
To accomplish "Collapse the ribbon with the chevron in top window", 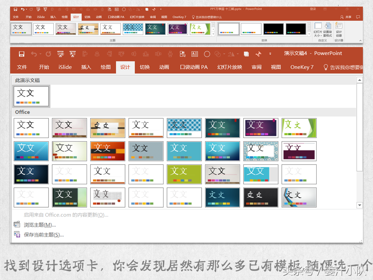I will pyautogui.click(x=361, y=41).
